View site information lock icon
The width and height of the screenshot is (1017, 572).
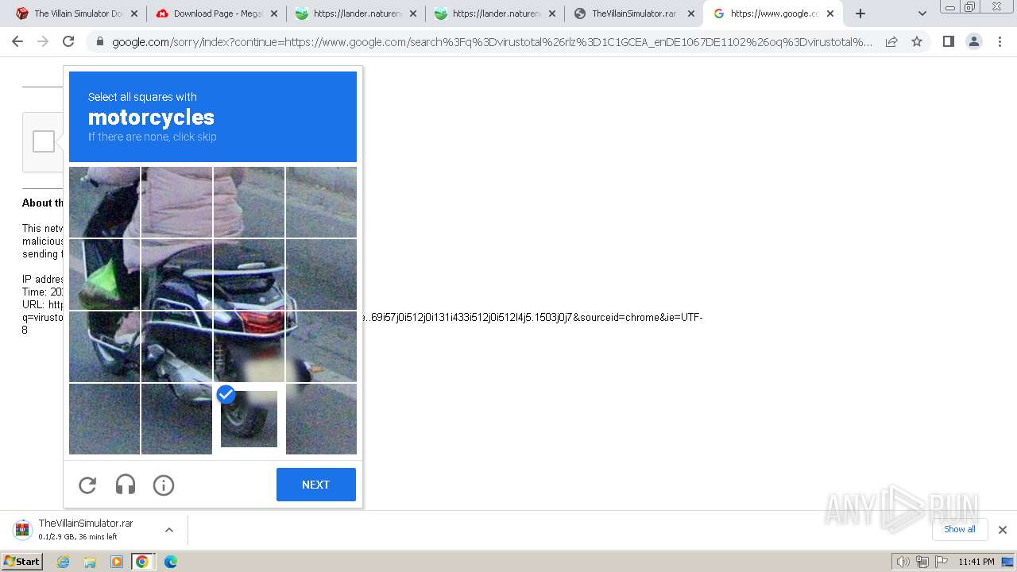pyautogui.click(x=99, y=41)
